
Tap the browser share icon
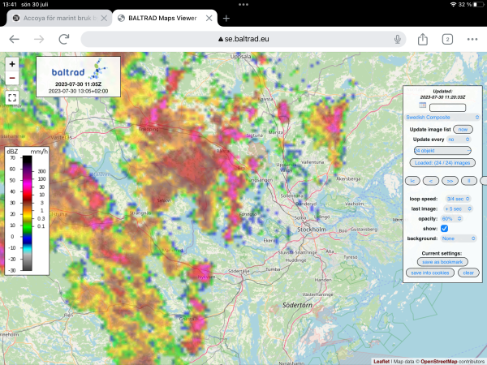pyautogui.click(x=423, y=39)
